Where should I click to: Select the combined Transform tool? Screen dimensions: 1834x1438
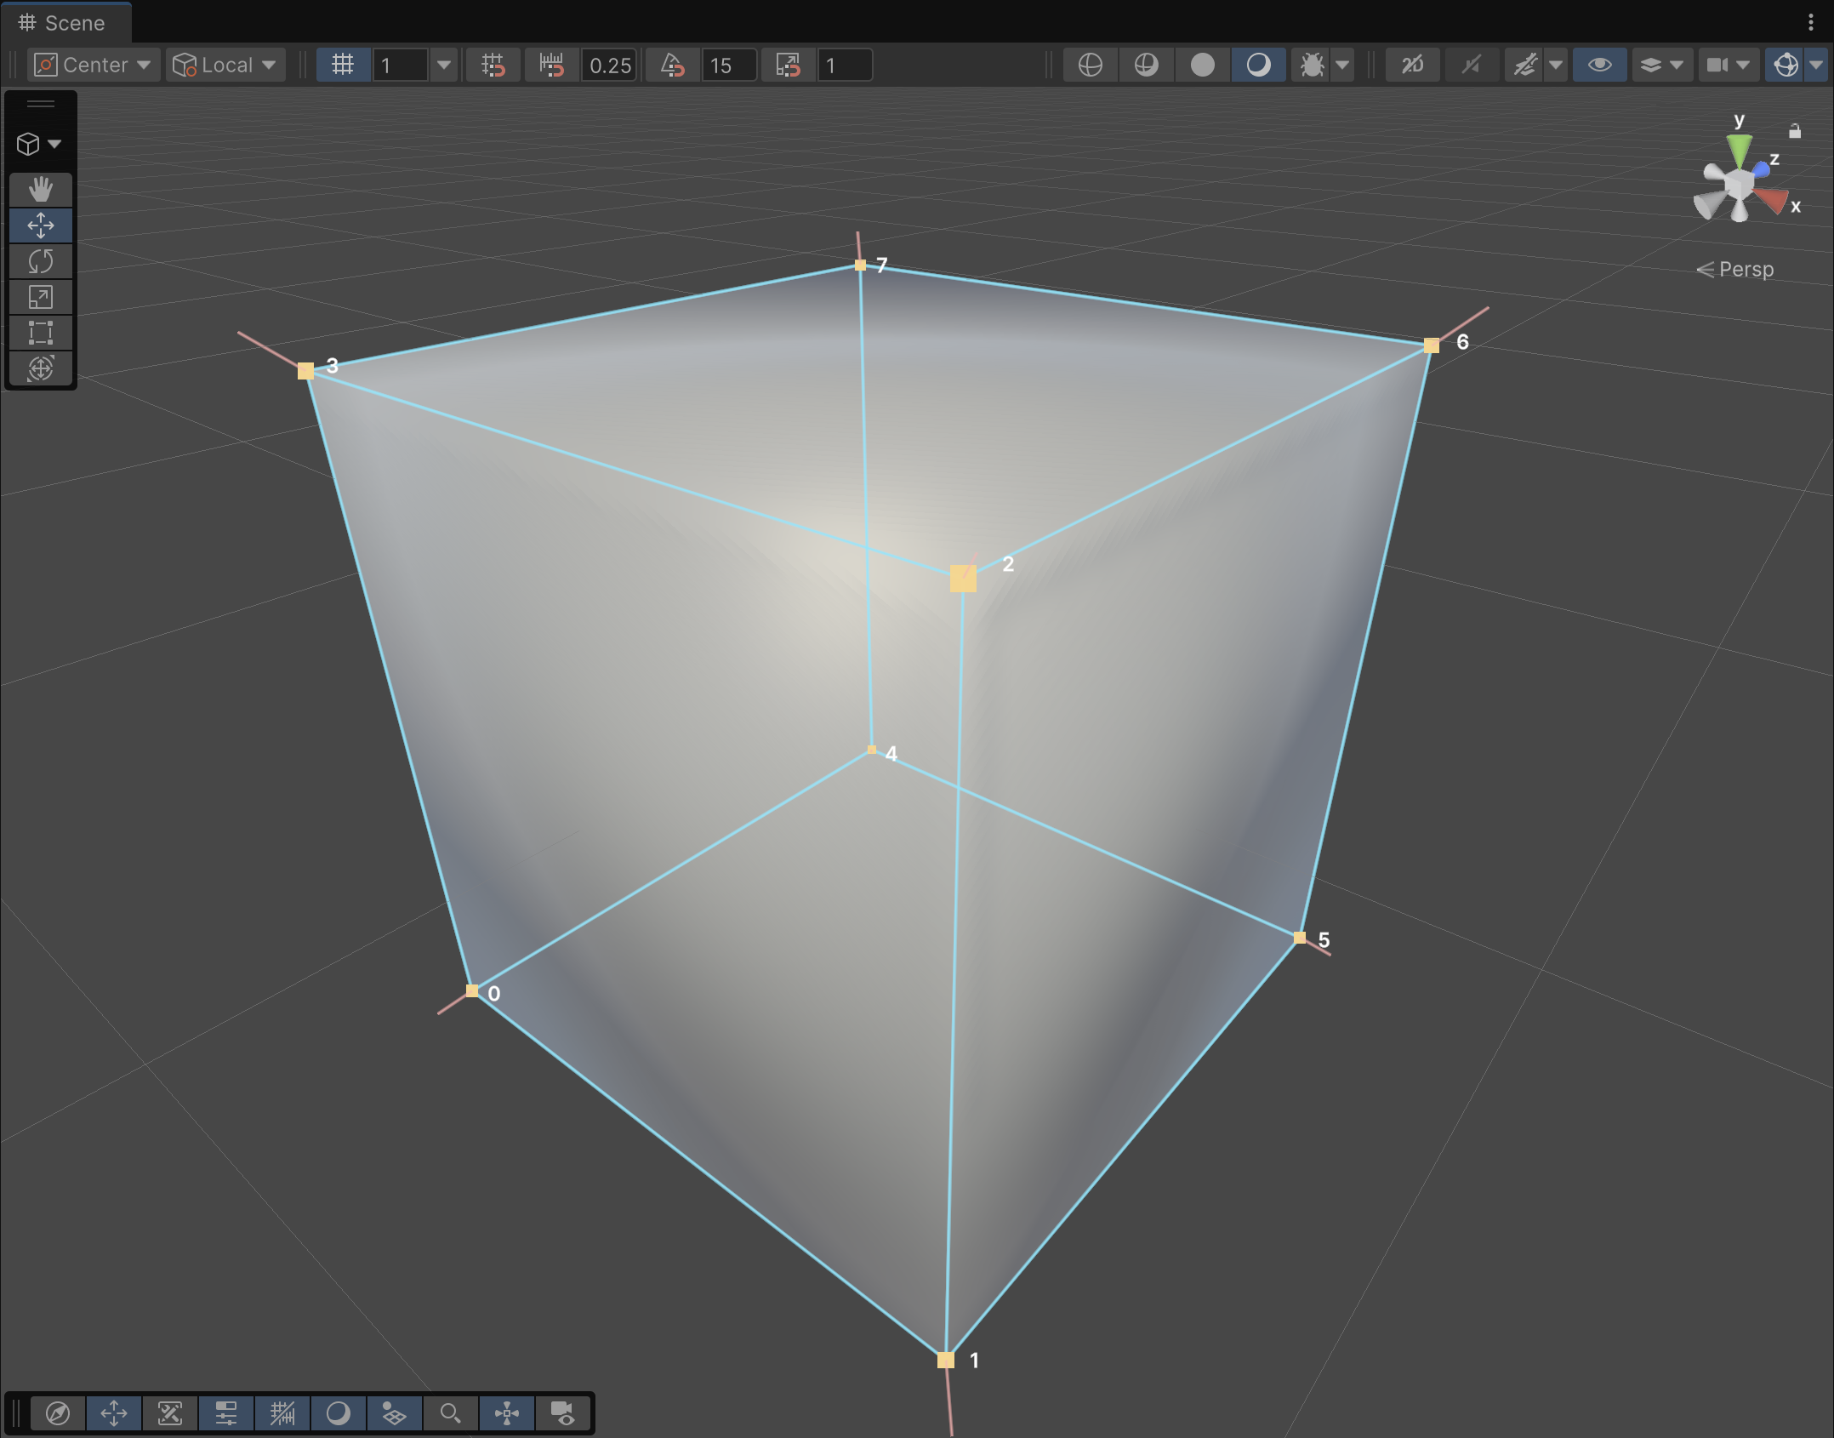point(40,368)
